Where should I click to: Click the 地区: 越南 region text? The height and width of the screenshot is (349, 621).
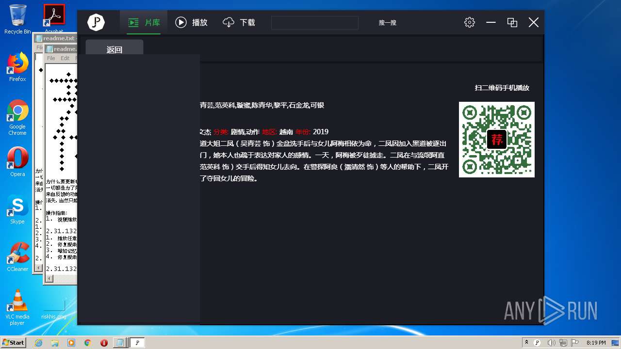(x=278, y=132)
